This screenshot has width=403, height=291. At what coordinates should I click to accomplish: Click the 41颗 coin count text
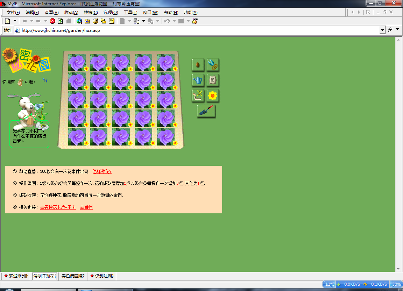click(x=30, y=82)
